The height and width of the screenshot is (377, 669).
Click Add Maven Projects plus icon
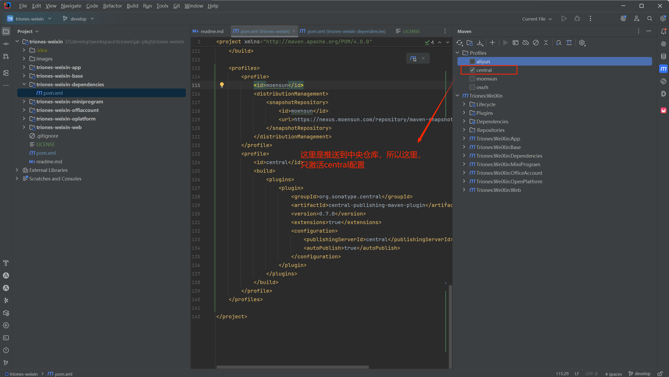(x=492, y=43)
